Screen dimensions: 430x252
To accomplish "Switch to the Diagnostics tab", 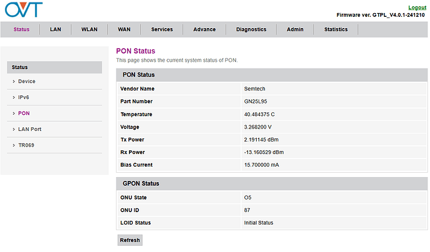I will click(x=251, y=29).
